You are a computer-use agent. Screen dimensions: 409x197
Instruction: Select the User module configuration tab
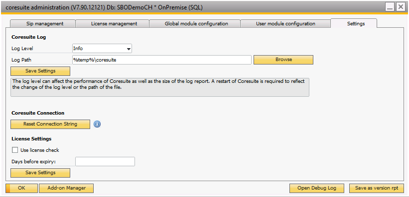click(x=285, y=23)
